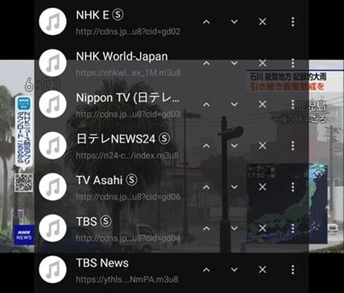This screenshot has width=344, height=293.
Task: Move TBS News up in list
Action: click(206, 270)
